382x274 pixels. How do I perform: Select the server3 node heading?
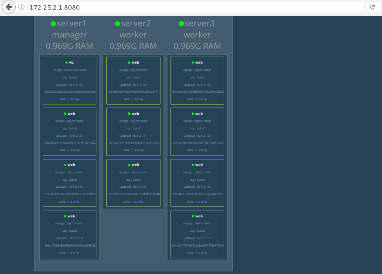coord(200,24)
